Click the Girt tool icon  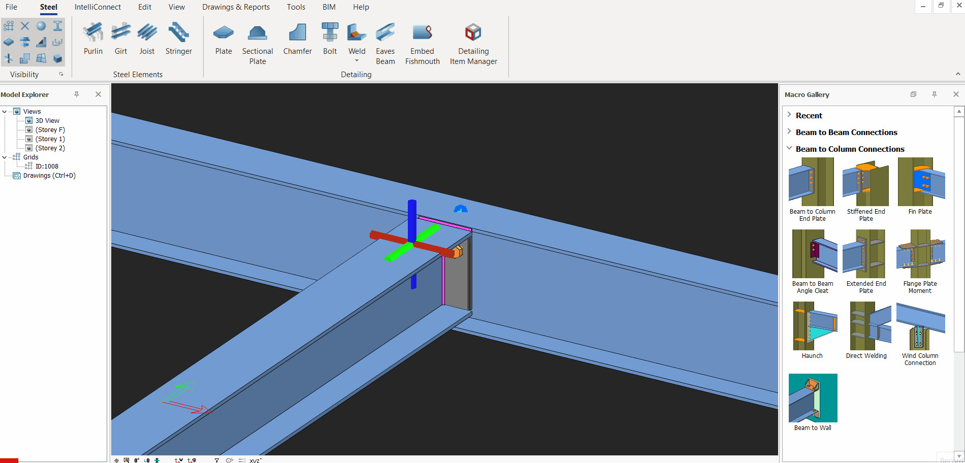tap(121, 39)
